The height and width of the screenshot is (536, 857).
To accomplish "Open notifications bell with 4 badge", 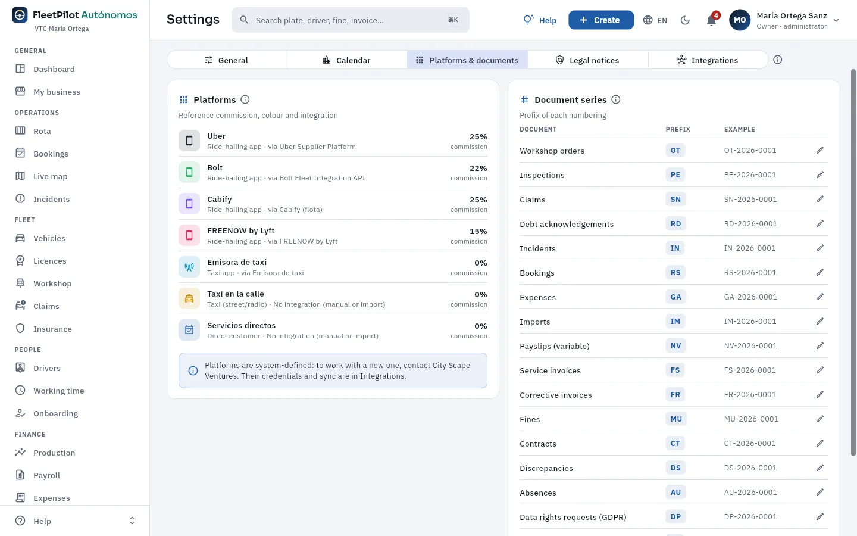I will (711, 20).
